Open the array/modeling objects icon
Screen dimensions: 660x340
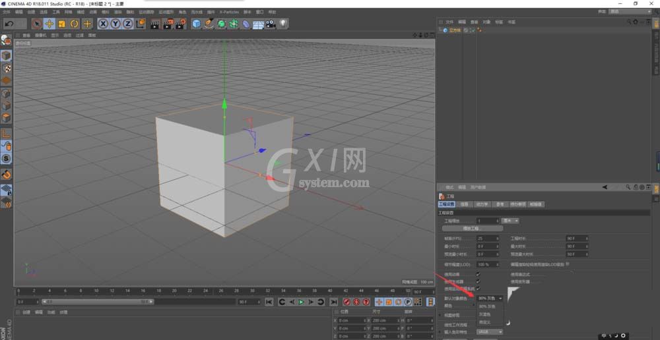click(x=234, y=24)
